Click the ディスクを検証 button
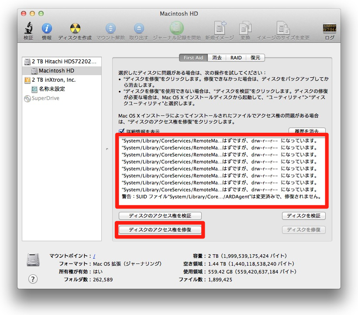 [303, 216]
